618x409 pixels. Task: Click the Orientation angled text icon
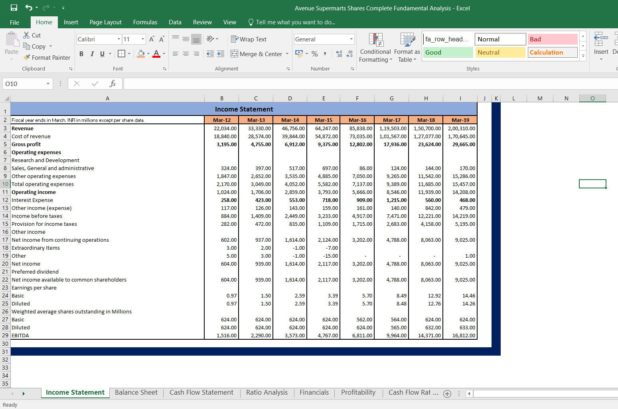(x=210, y=39)
